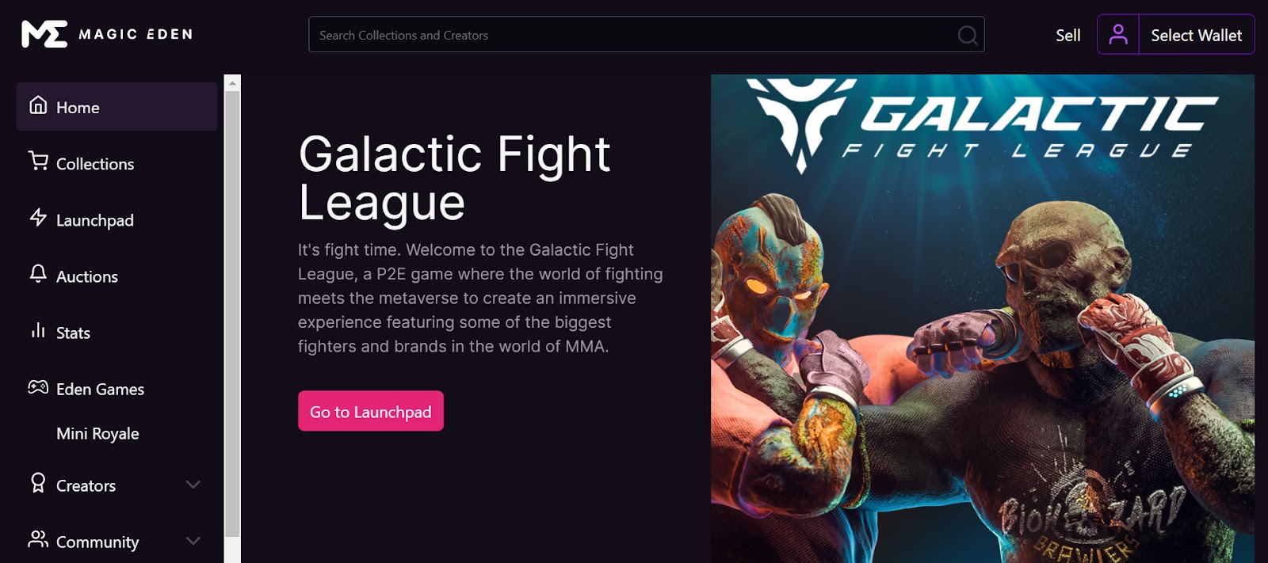Click the Auctions bell icon
This screenshot has height=563, width=1268.
click(x=38, y=274)
